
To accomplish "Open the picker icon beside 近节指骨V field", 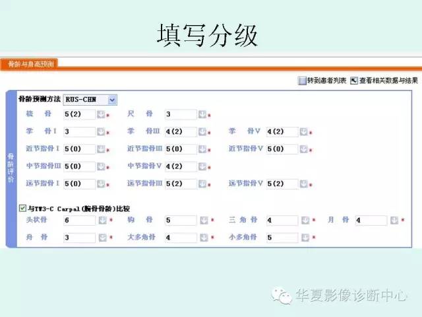I will [x=303, y=149].
